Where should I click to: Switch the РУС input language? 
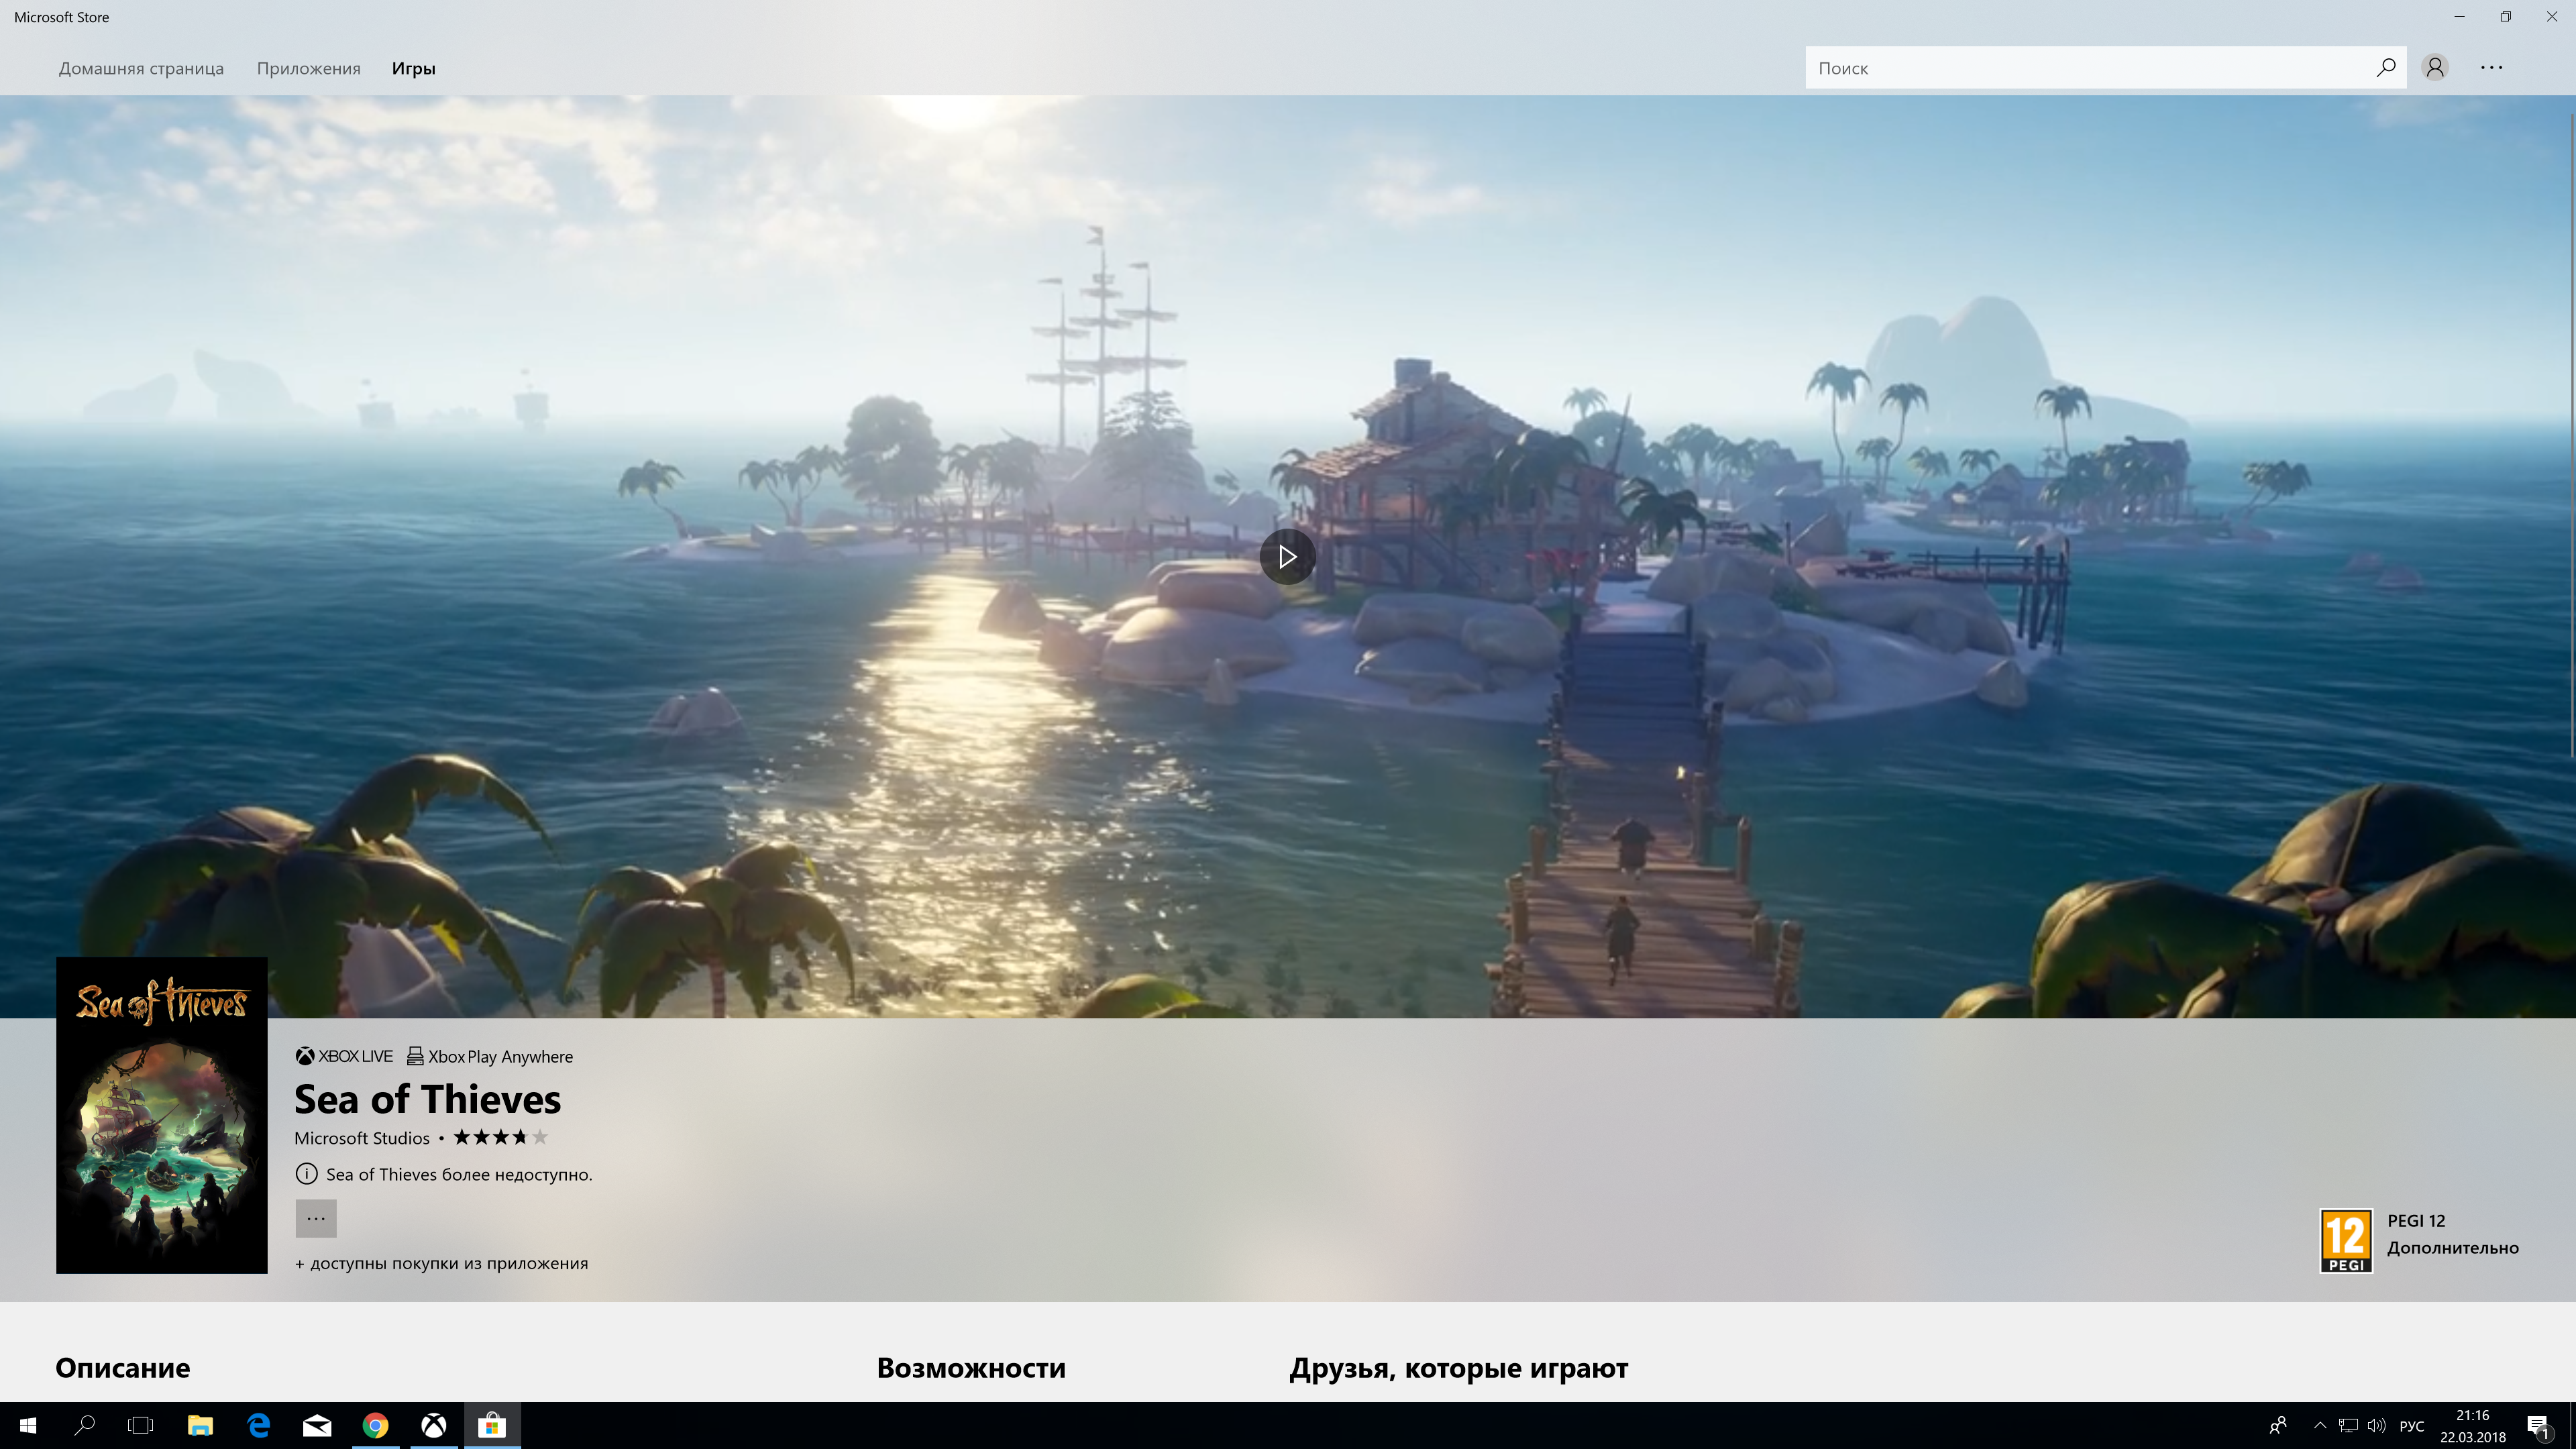(2412, 1426)
